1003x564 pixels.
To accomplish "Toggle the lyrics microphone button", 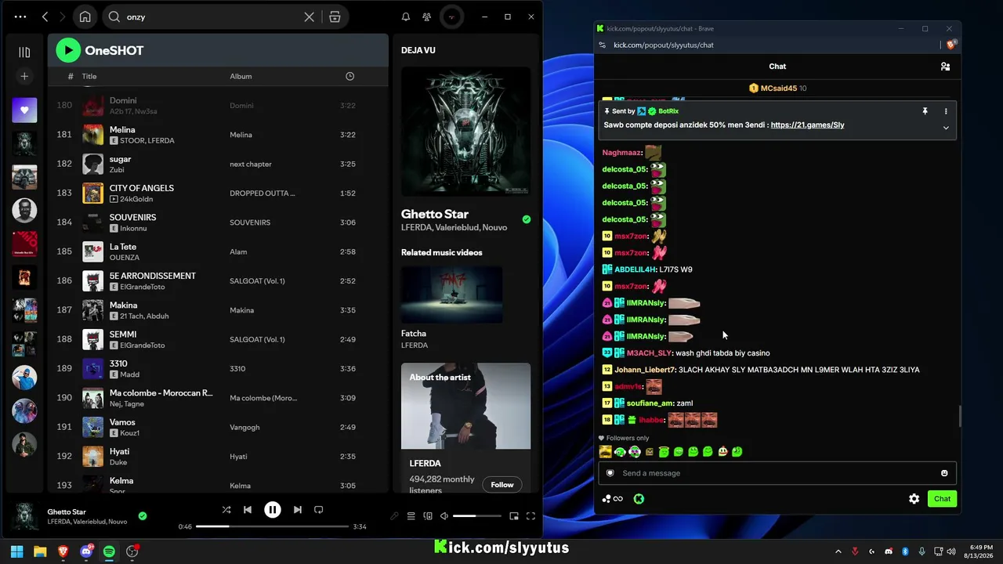I will pos(394,516).
